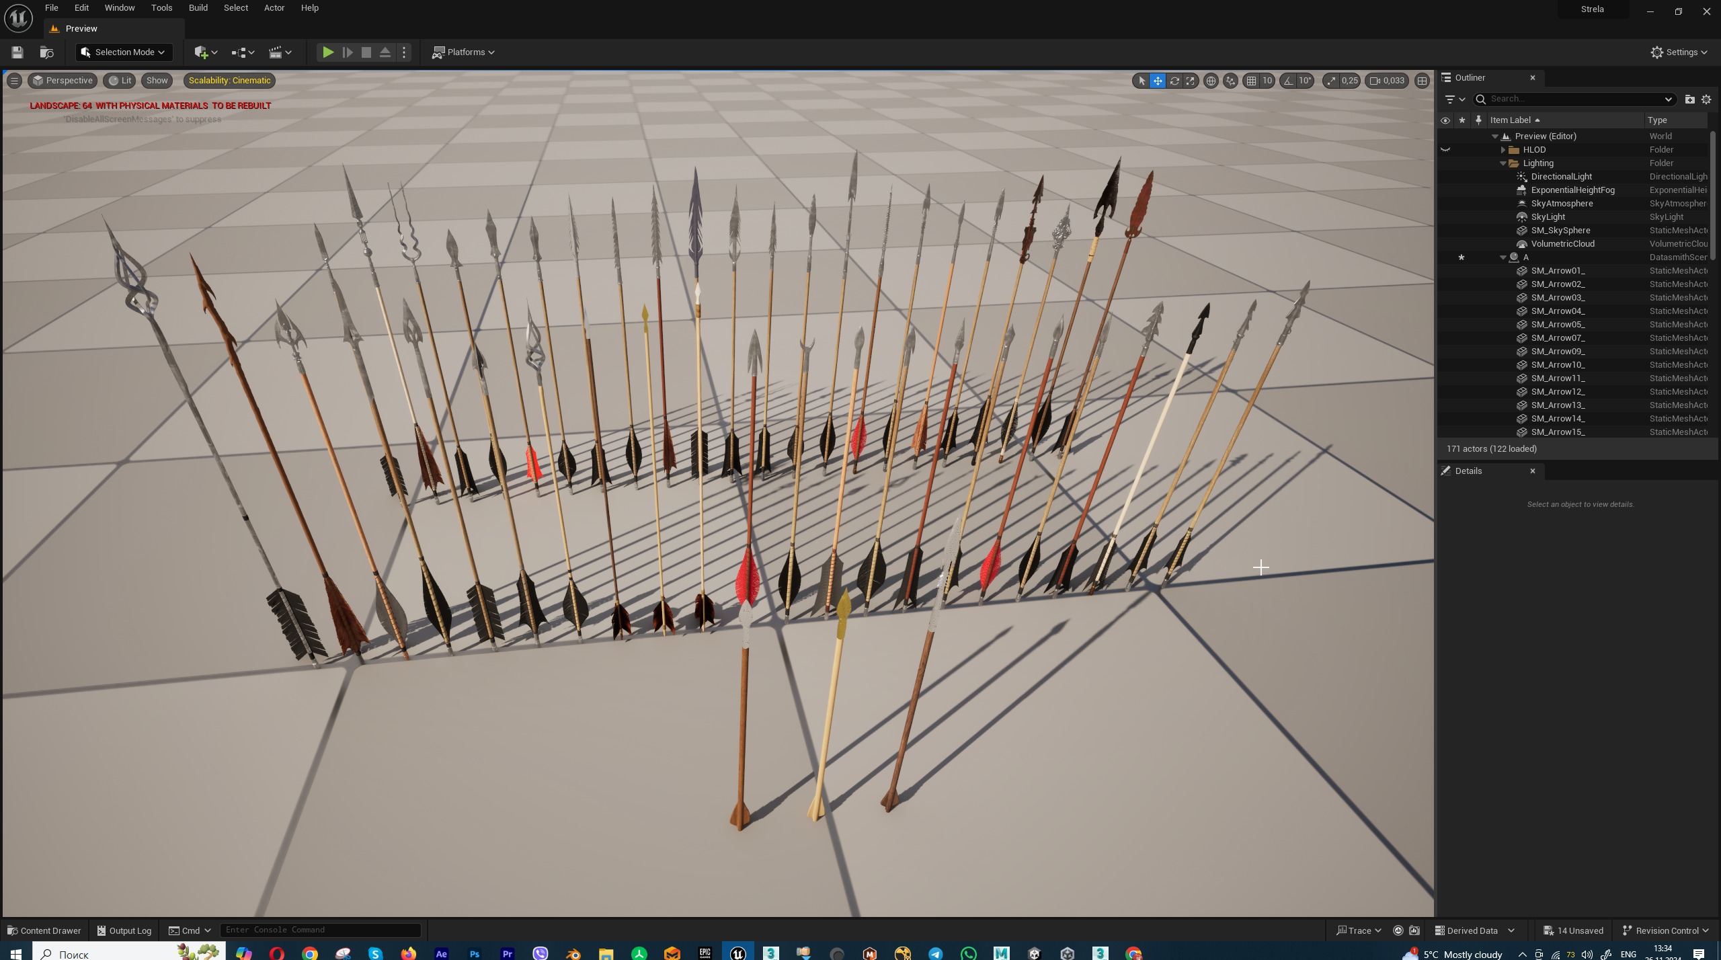
Task: Change scale snap value 0,25
Action: pyautogui.click(x=1349, y=81)
